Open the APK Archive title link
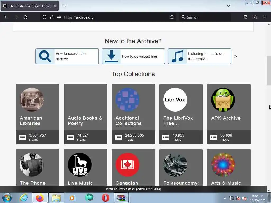This screenshot has width=271, height=203. [226, 118]
